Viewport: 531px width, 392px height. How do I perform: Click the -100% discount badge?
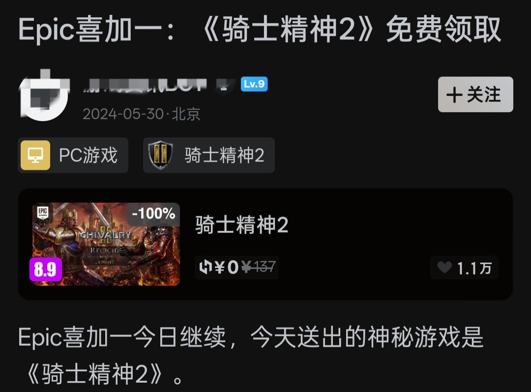pos(153,214)
